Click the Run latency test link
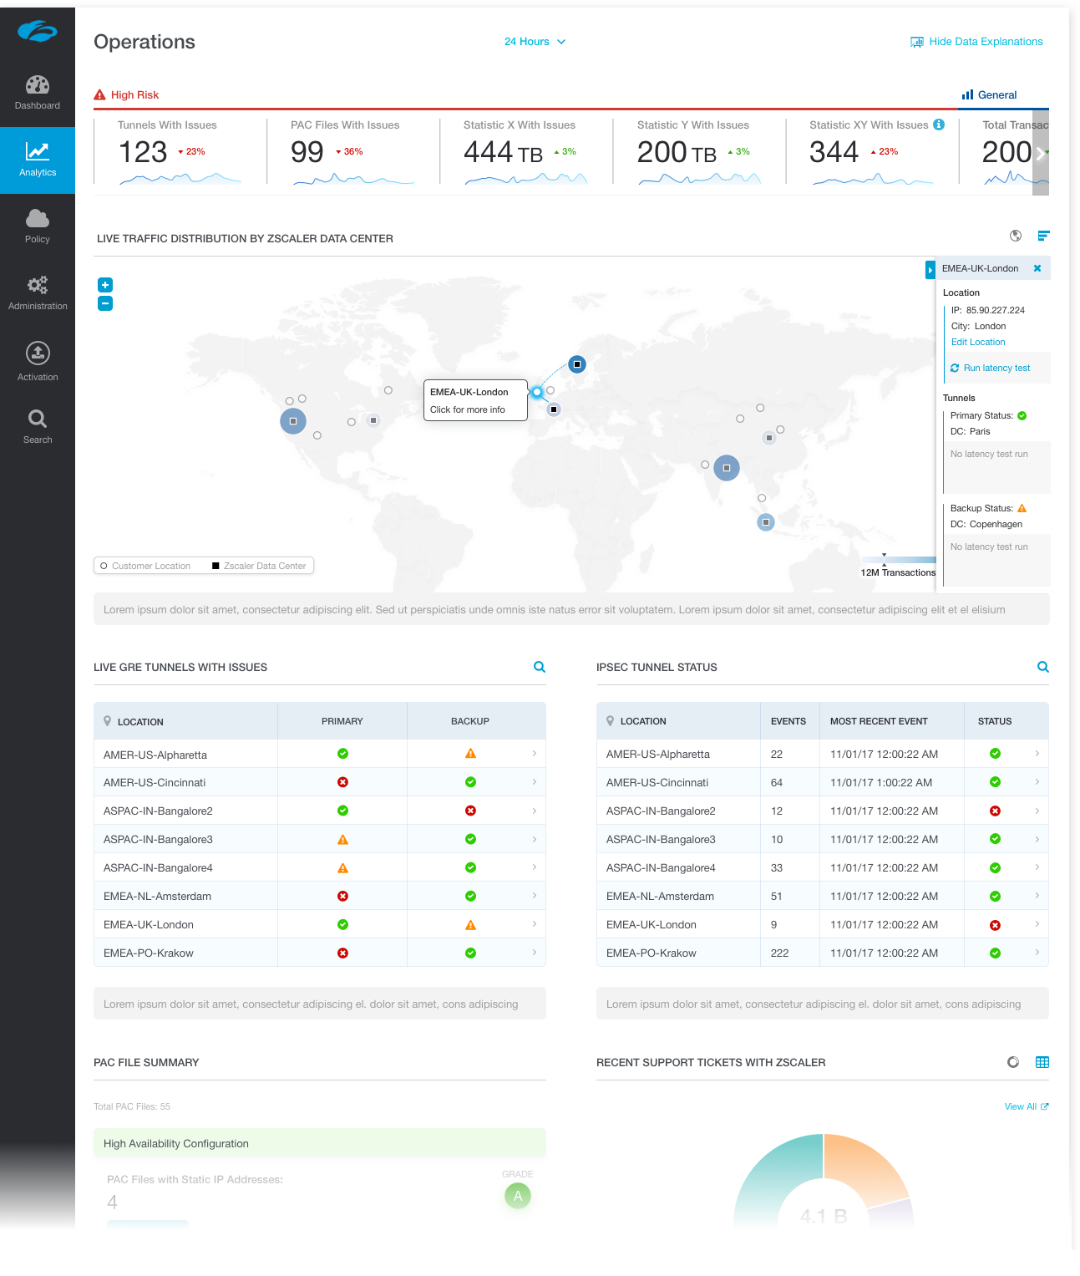This screenshot has height=1276, width=1080. point(996,368)
